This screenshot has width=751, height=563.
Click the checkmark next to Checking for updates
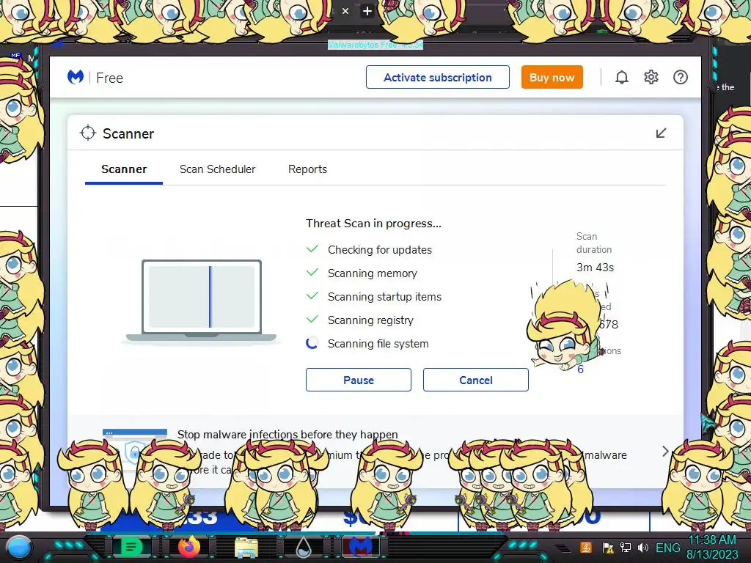[312, 249]
